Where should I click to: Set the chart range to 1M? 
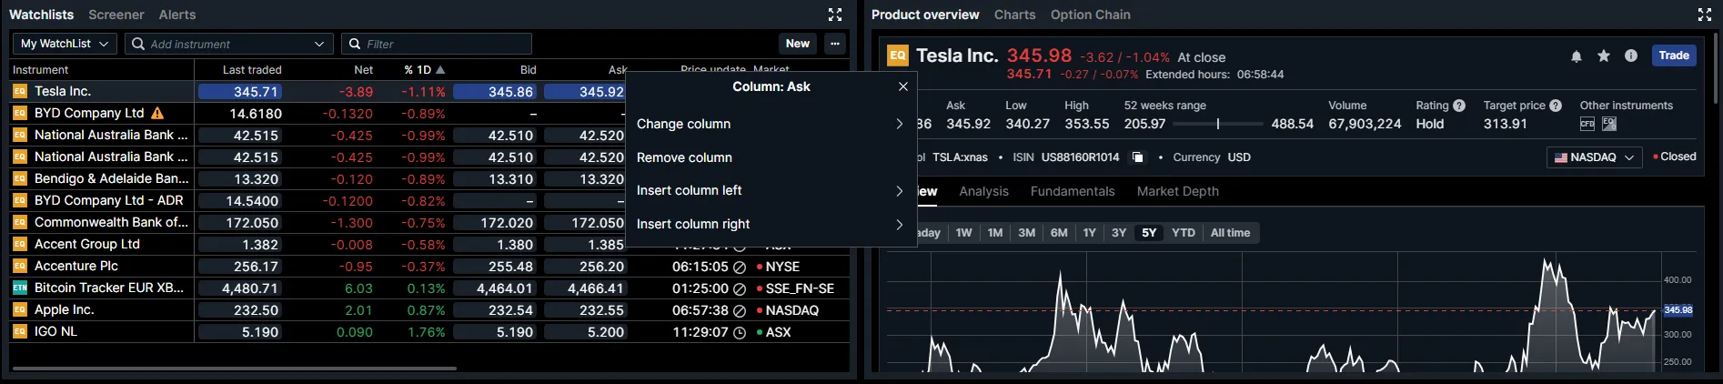[x=995, y=233]
